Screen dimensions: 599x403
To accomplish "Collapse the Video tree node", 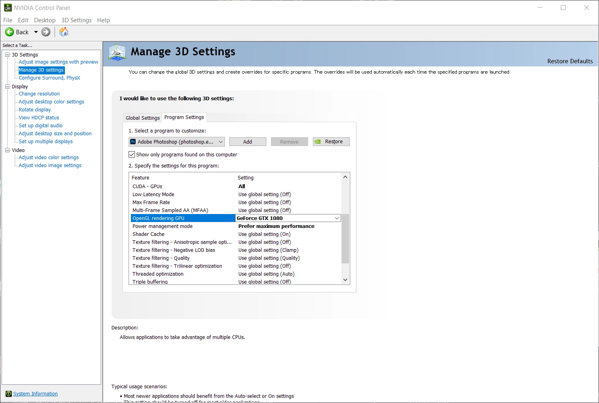I will [7, 150].
